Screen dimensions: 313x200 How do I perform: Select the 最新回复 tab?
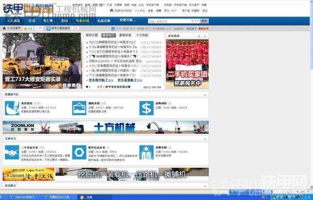125,35
